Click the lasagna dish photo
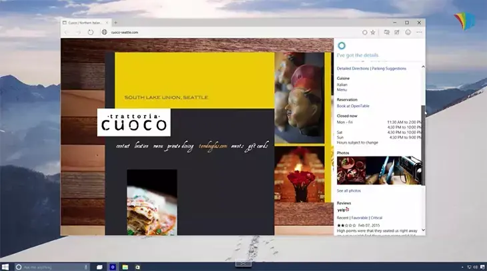Screen dimensions: 487x271 (152, 202)
